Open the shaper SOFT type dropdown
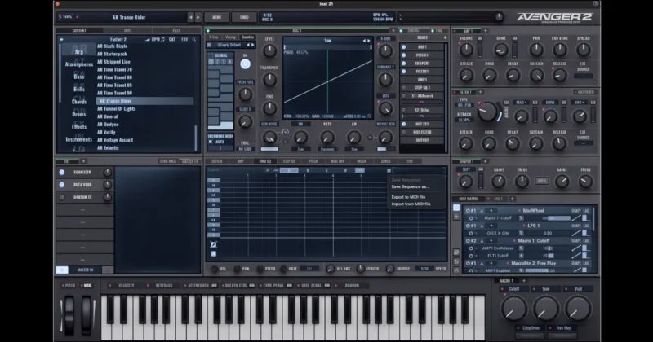653x342 pixels. (465, 169)
